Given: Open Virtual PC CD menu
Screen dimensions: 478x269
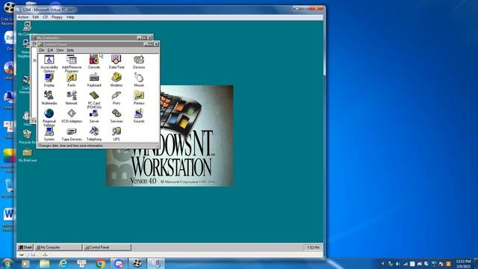Looking at the screenshot, I should click(45, 17).
